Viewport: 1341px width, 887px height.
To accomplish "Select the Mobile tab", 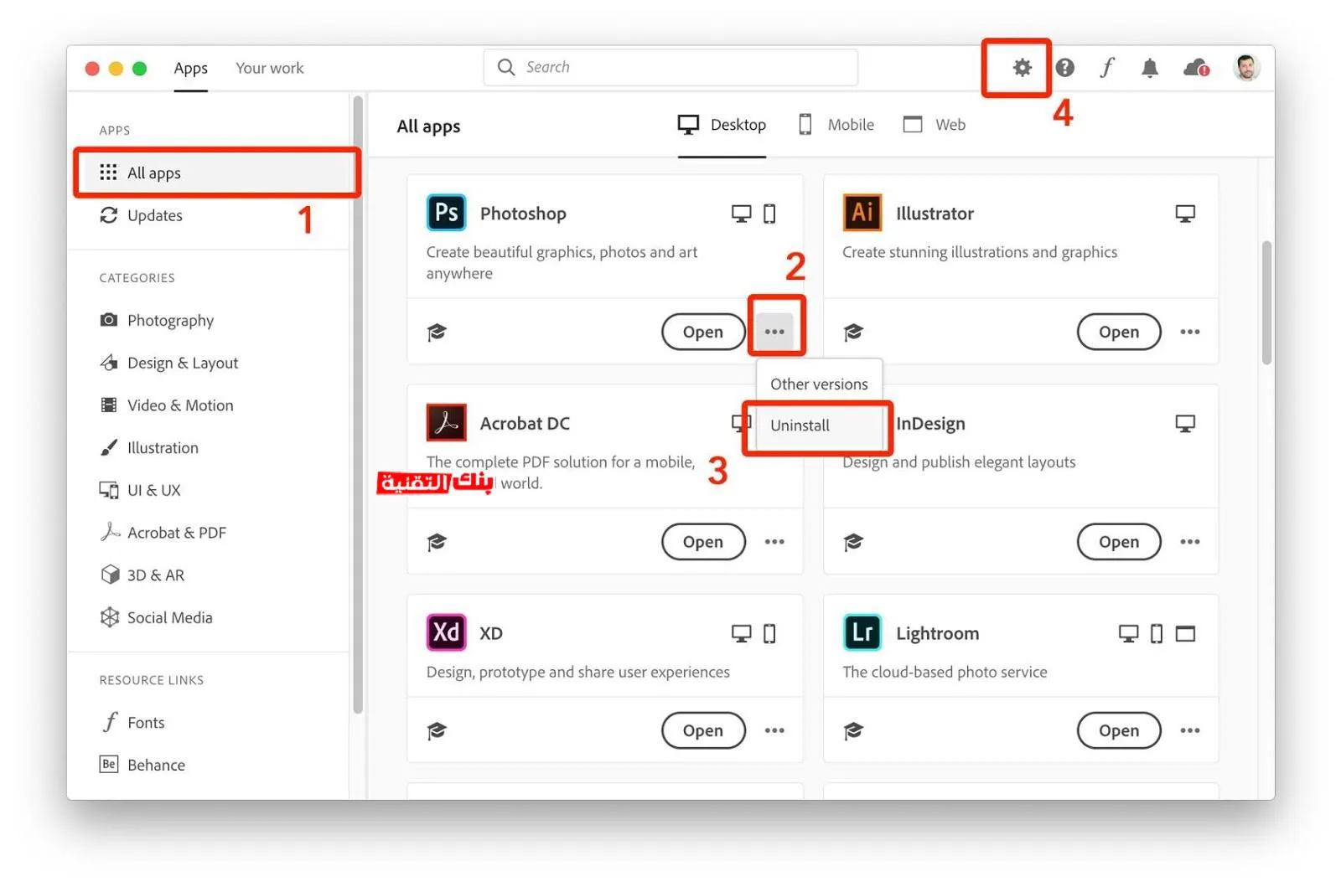I will click(x=836, y=125).
